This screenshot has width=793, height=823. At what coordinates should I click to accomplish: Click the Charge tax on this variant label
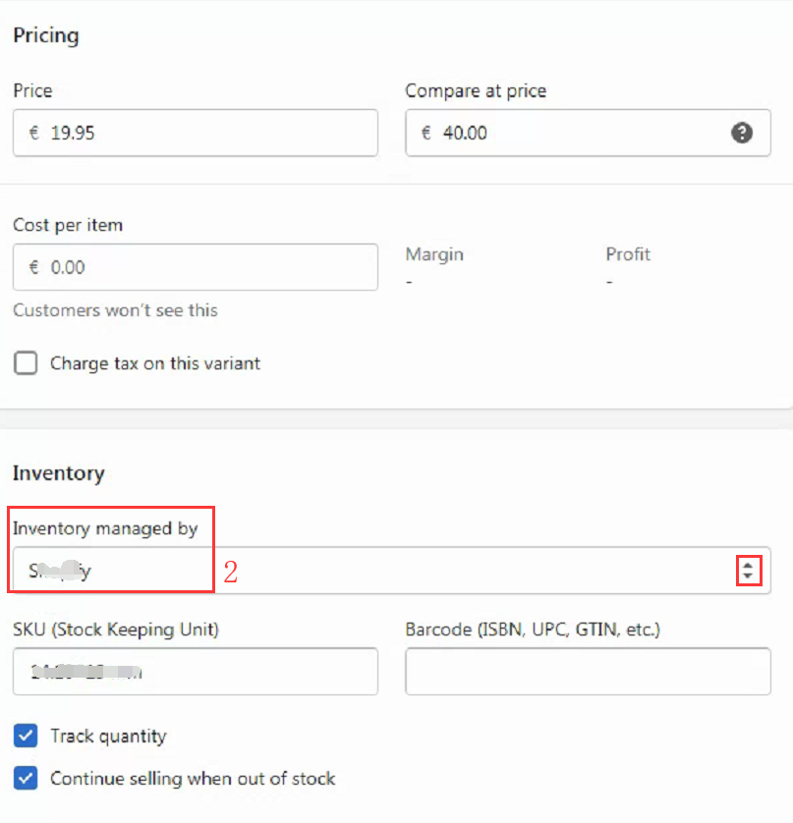(155, 363)
